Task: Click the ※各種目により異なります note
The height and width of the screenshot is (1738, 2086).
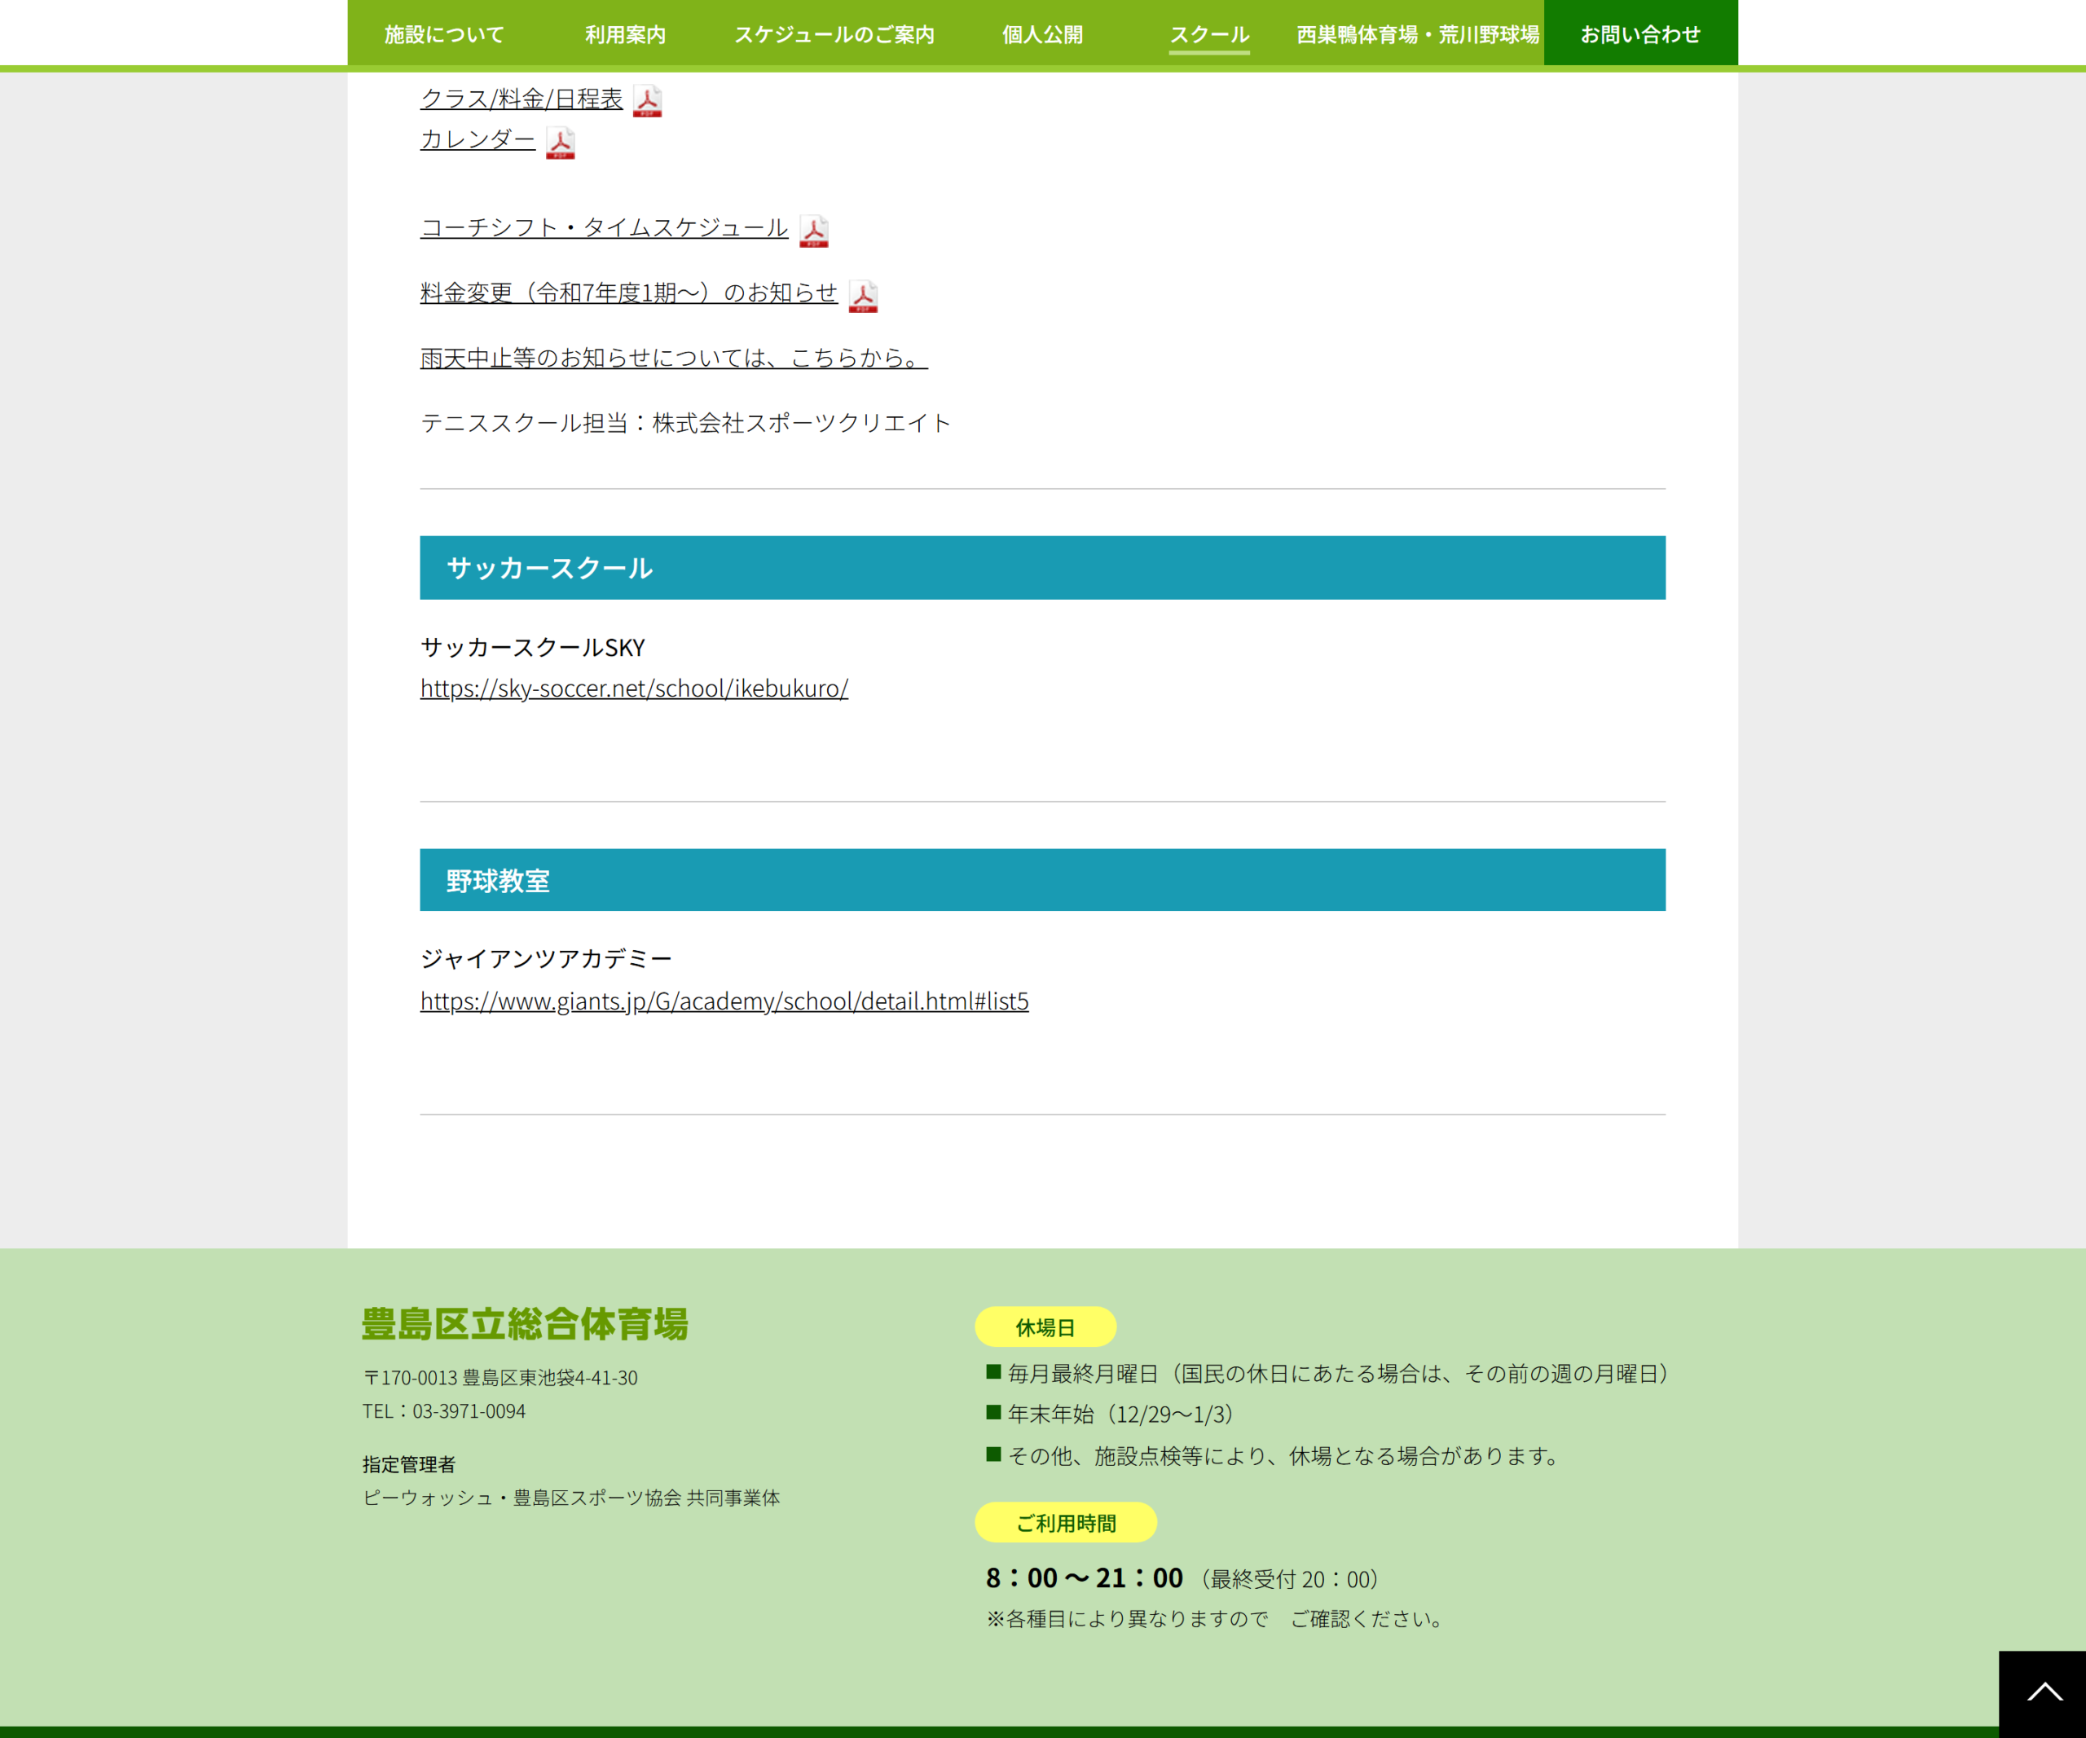Action: (x=1217, y=1619)
